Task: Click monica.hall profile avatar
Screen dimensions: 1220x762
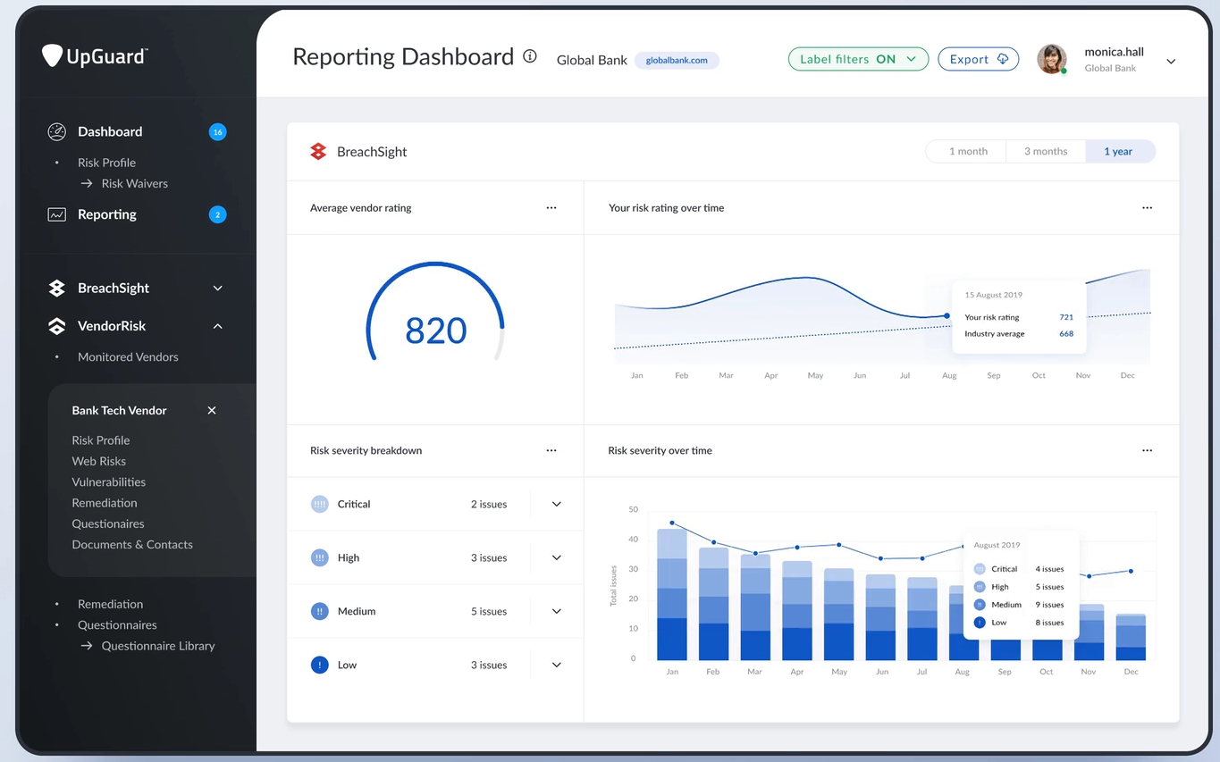Action: point(1052,59)
